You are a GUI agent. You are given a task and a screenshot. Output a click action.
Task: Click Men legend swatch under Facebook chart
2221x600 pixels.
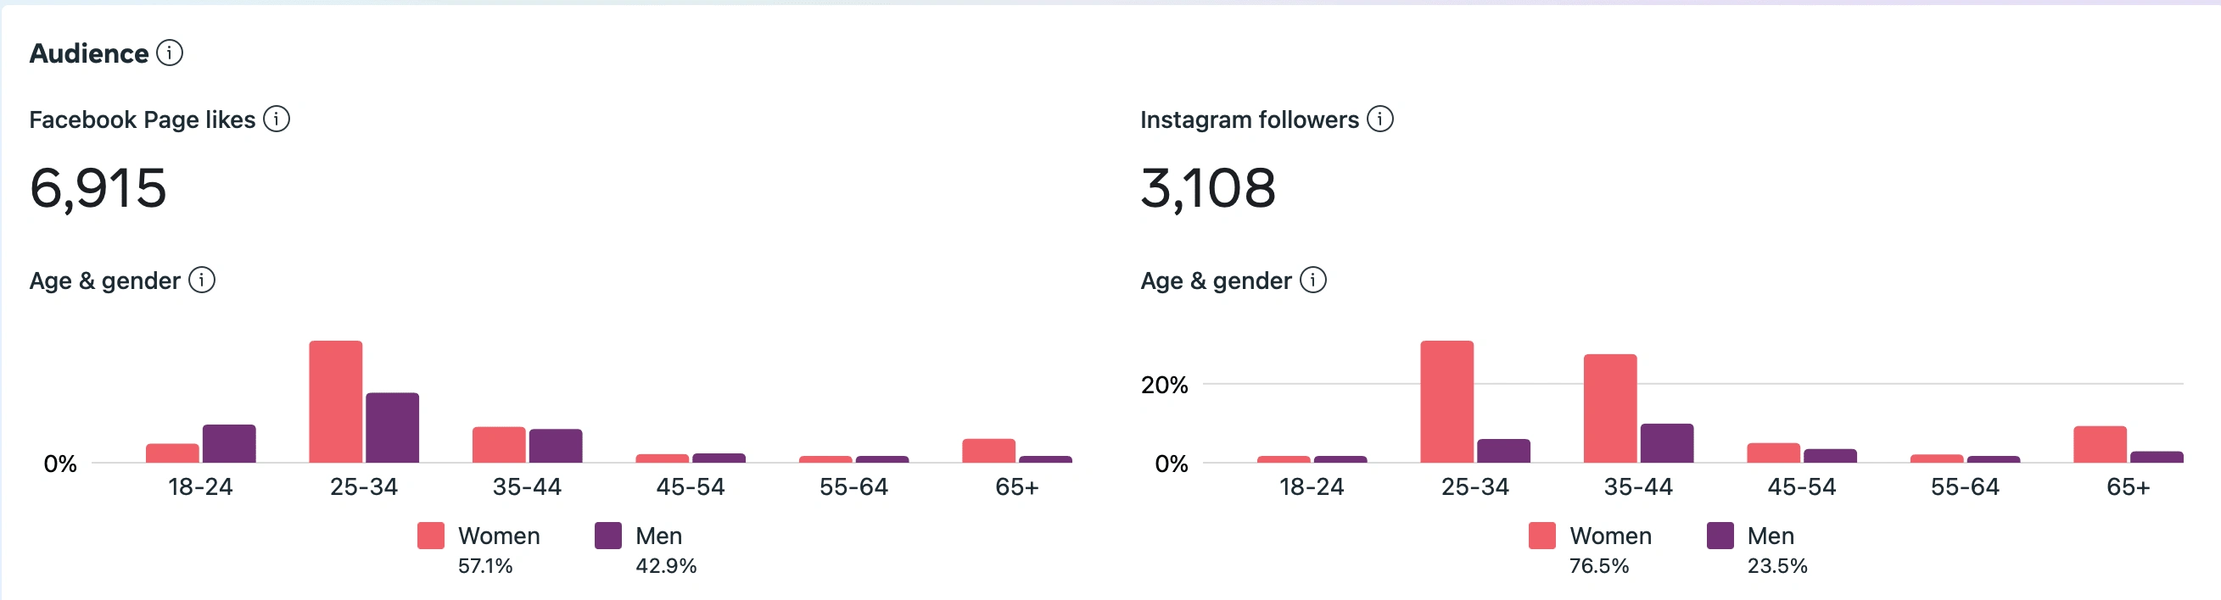(x=607, y=536)
